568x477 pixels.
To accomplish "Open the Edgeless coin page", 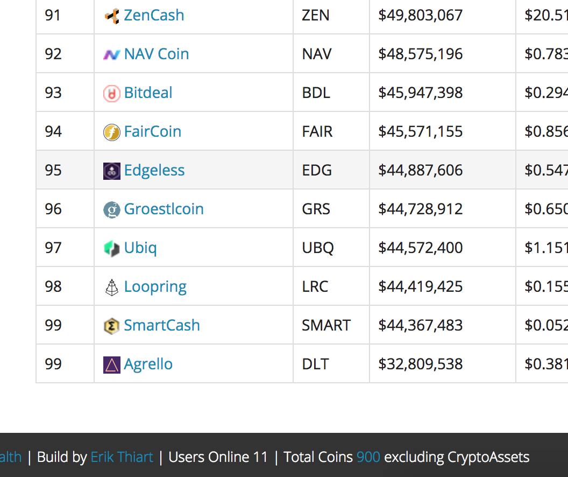I will click(154, 170).
